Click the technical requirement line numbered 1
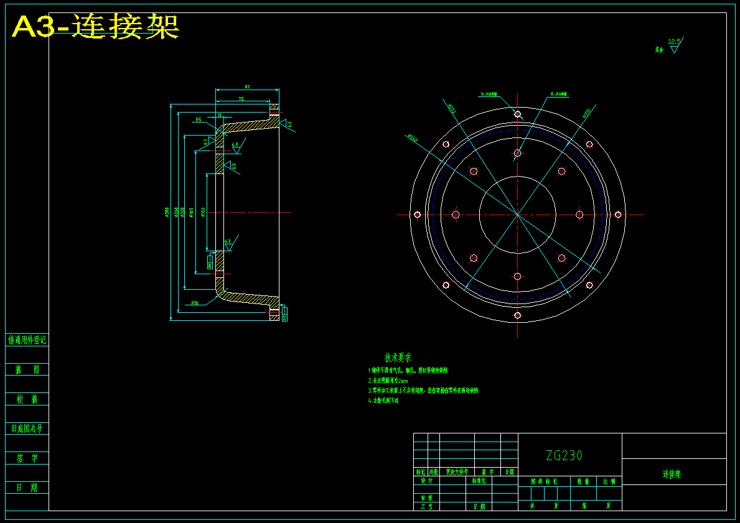Screen dimensions: 740x523 click(x=408, y=371)
